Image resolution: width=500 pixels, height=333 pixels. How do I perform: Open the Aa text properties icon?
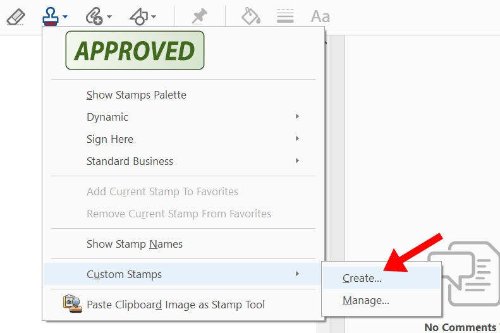[320, 16]
